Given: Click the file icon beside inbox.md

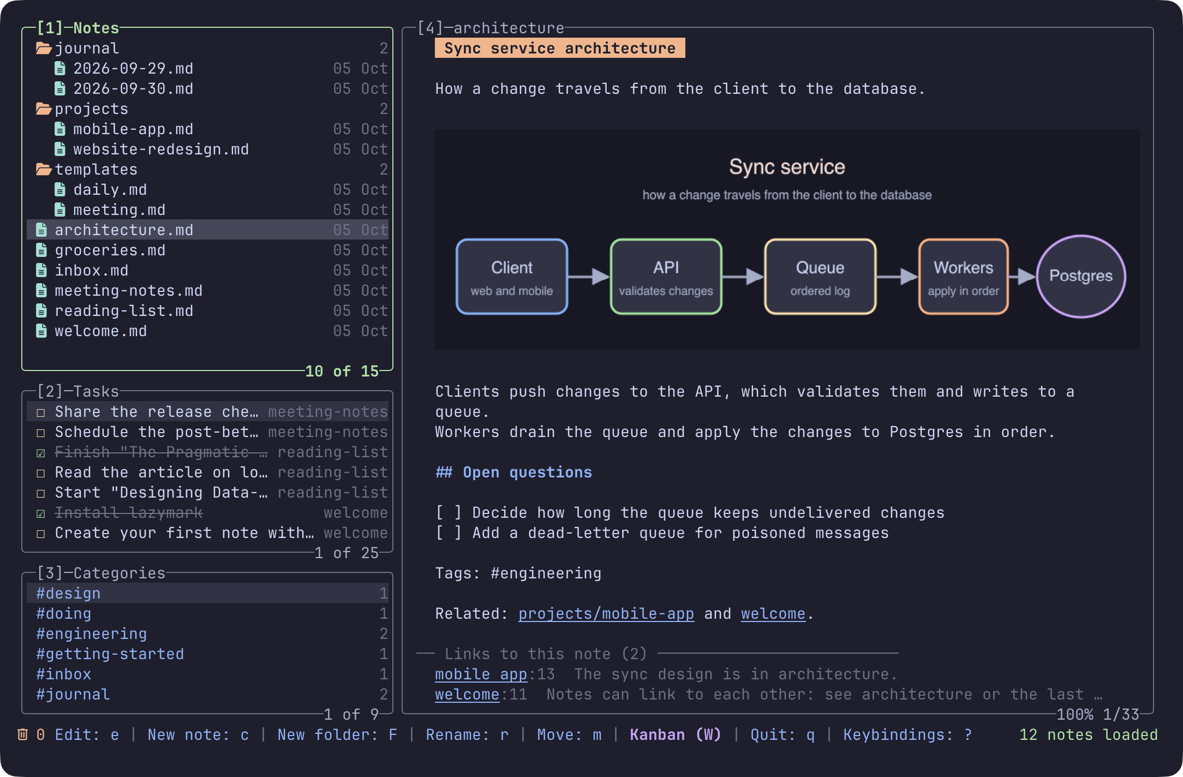Looking at the screenshot, I should click(41, 271).
